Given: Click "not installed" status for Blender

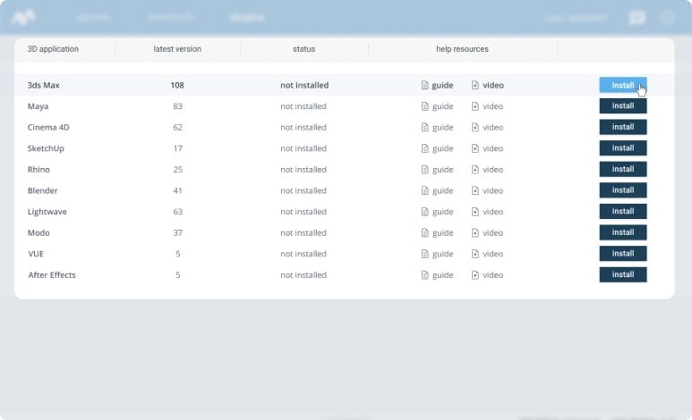Looking at the screenshot, I should [x=303, y=191].
